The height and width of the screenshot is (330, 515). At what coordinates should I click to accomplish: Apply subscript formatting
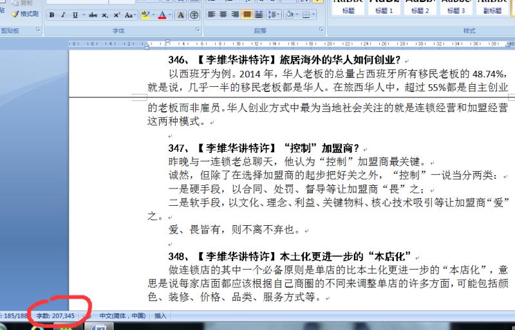pos(105,15)
